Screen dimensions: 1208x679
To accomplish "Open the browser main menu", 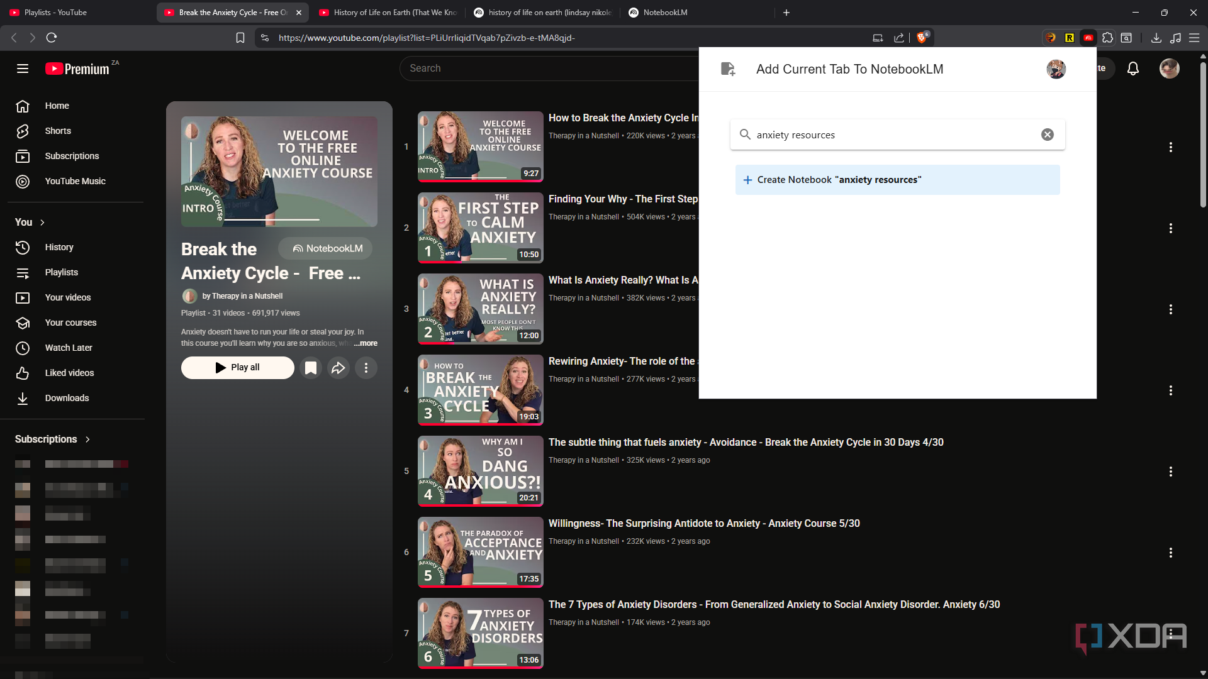I will coord(1194,38).
